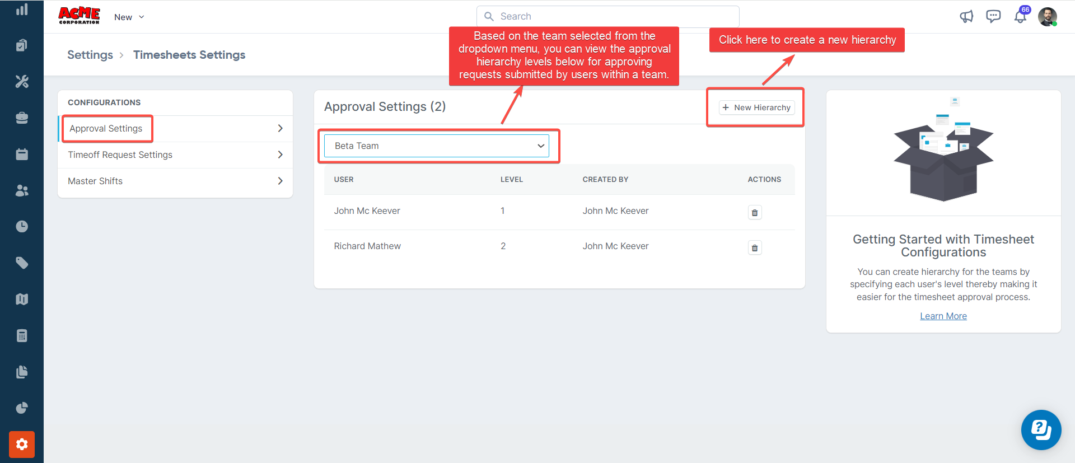Open the people icon in sidebar
The image size is (1075, 463).
click(x=22, y=190)
